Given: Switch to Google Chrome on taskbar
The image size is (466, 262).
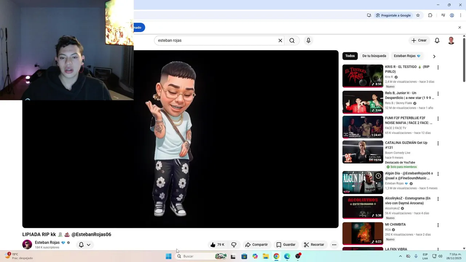Looking at the screenshot, I should coord(276,256).
